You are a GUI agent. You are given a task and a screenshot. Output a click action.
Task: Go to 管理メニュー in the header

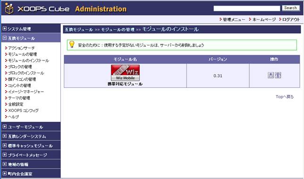pos(234,19)
